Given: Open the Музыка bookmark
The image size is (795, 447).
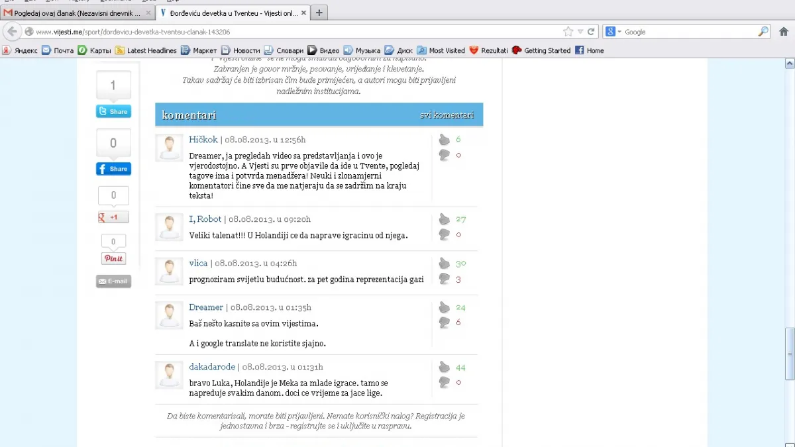Looking at the screenshot, I should 362,50.
